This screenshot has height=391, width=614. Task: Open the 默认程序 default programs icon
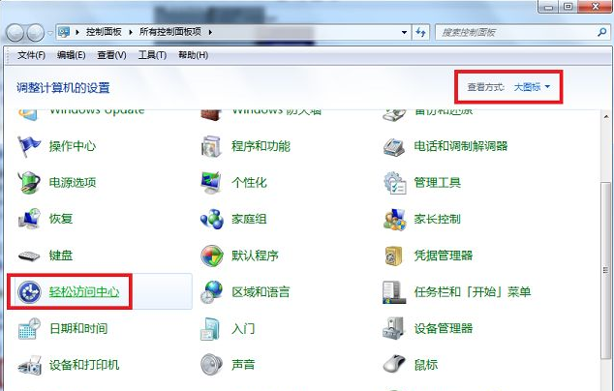tap(212, 256)
